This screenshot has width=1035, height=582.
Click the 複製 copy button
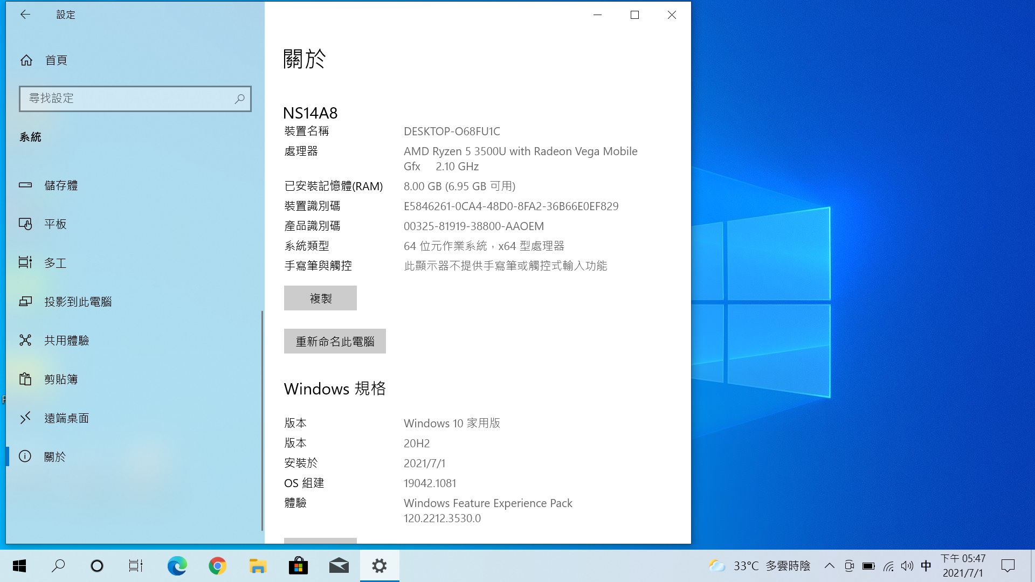tap(320, 298)
